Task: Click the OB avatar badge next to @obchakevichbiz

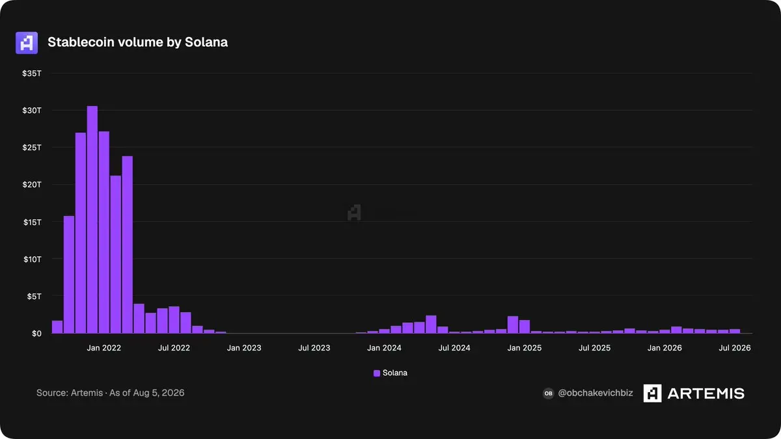Action: click(x=548, y=393)
